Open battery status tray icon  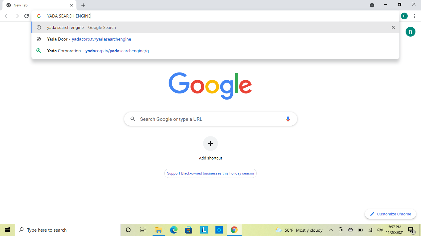tap(360, 230)
